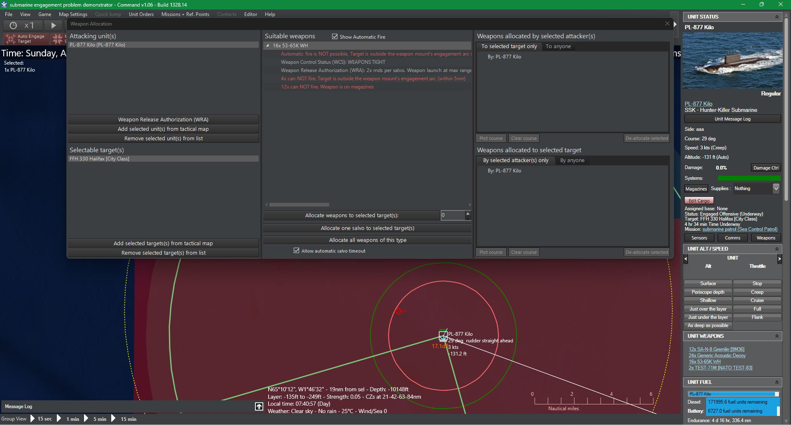
Task: Collapse the 16x 53-65K WH weapon group
Action: tap(268, 45)
